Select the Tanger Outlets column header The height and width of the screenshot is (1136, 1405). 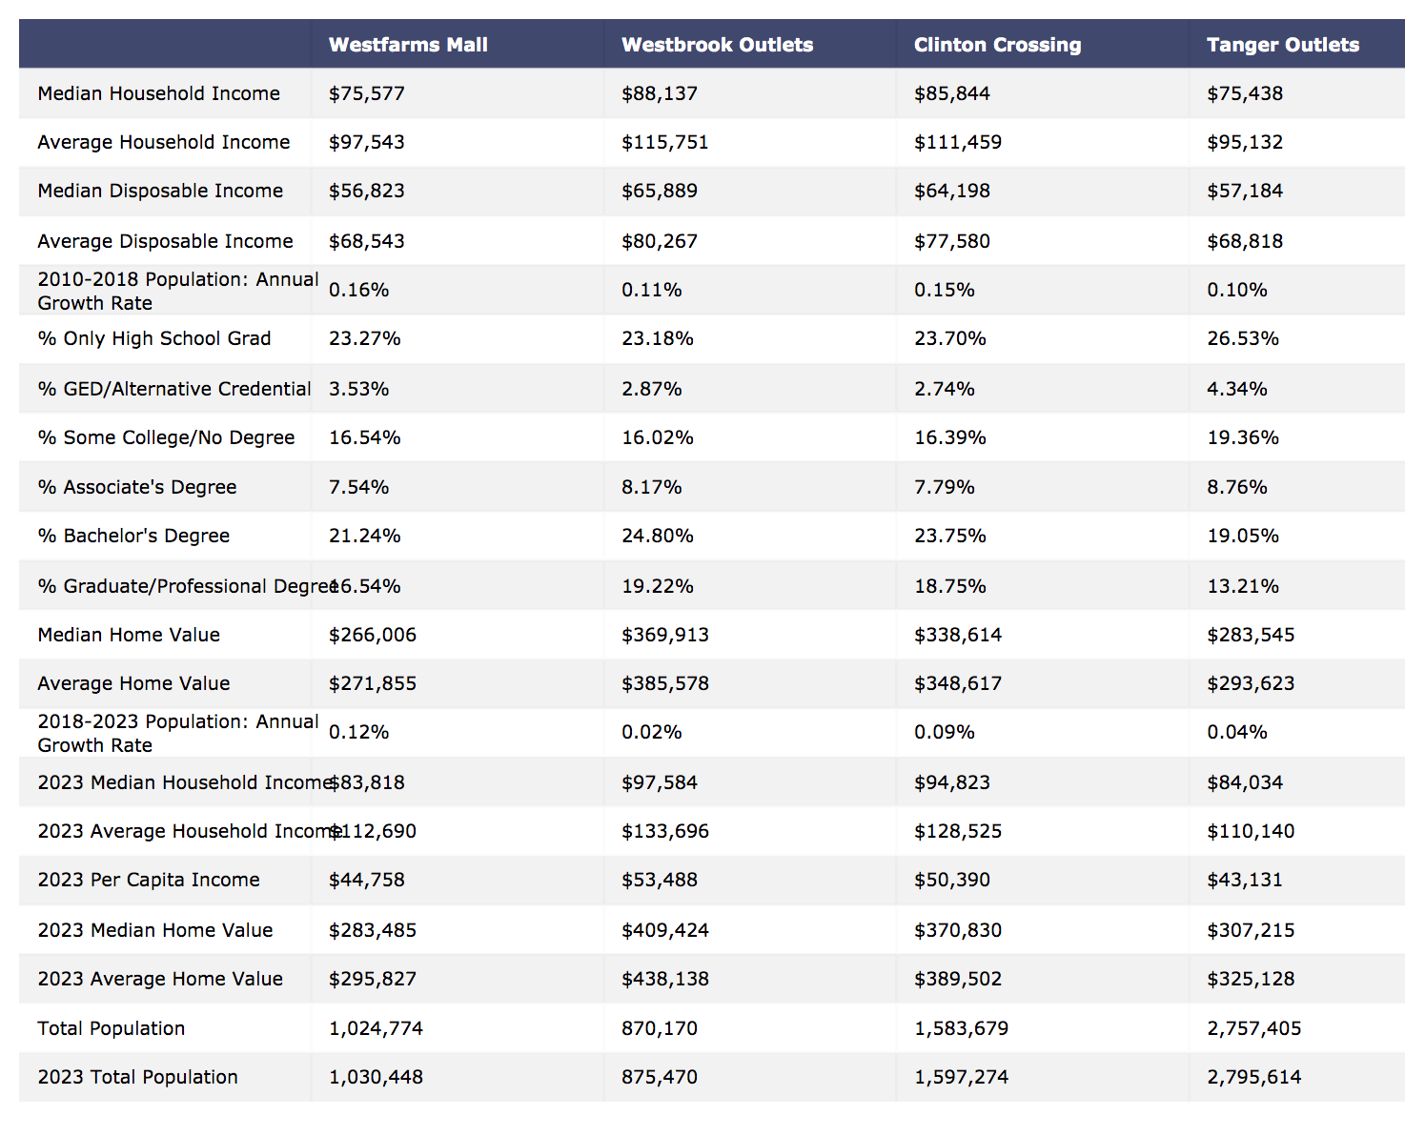[x=1282, y=45]
